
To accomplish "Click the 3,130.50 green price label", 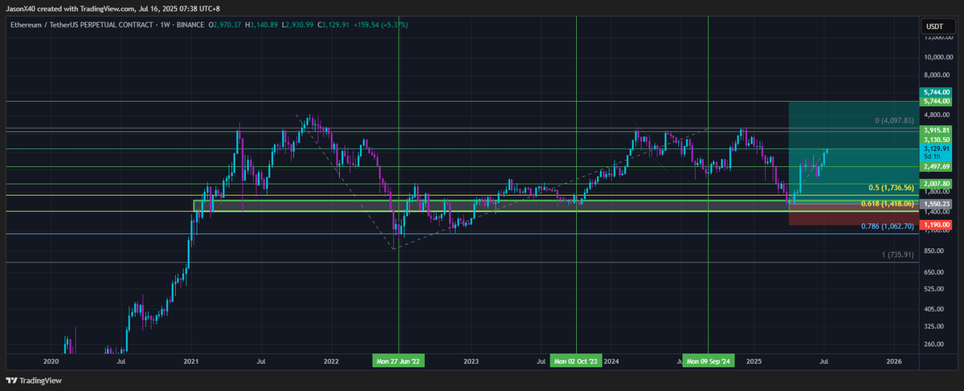I will coord(937,140).
